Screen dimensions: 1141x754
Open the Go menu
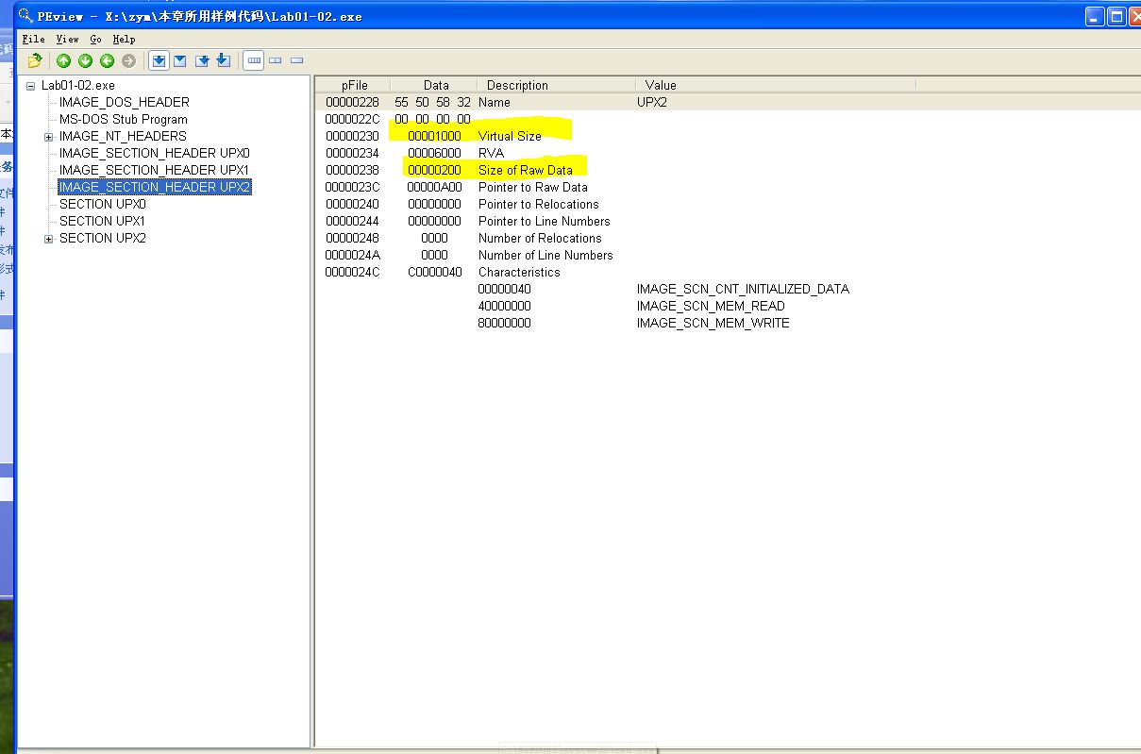(95, 39)
